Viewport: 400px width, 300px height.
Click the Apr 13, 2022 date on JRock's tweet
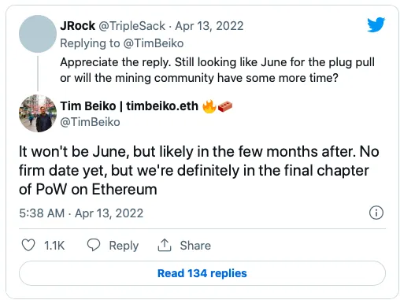[x=209, y=26]
